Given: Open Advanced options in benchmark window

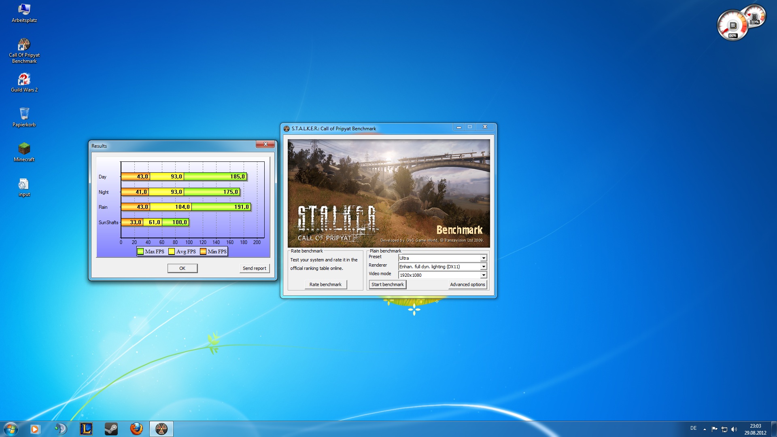Looking at the screenshot, I should [x=467, y=284].
